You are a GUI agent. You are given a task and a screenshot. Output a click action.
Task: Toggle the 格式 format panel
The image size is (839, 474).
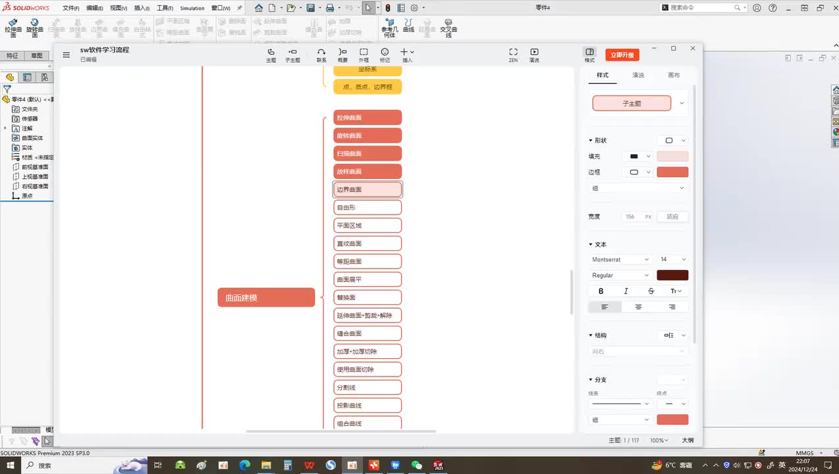[589, 55]
